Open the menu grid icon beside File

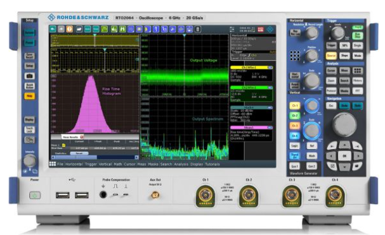pyautogui.click(x=52, y=164)
